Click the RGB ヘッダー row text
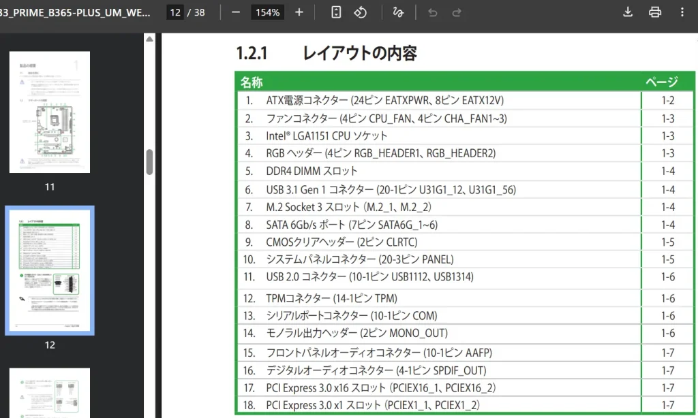 coord(380,153)
